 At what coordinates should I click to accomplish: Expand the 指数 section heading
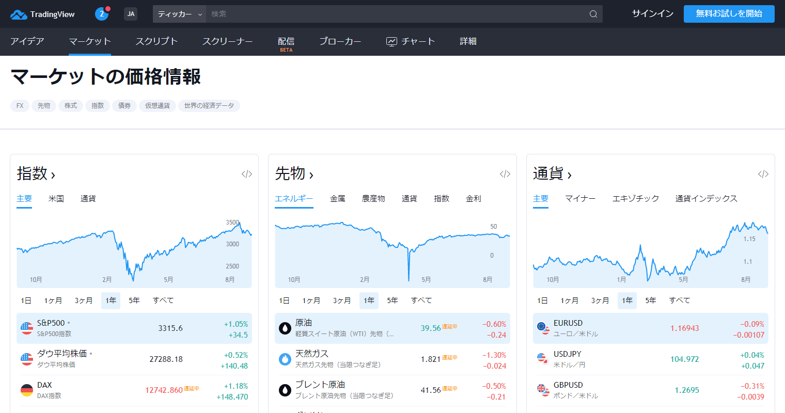pos(36,174)
